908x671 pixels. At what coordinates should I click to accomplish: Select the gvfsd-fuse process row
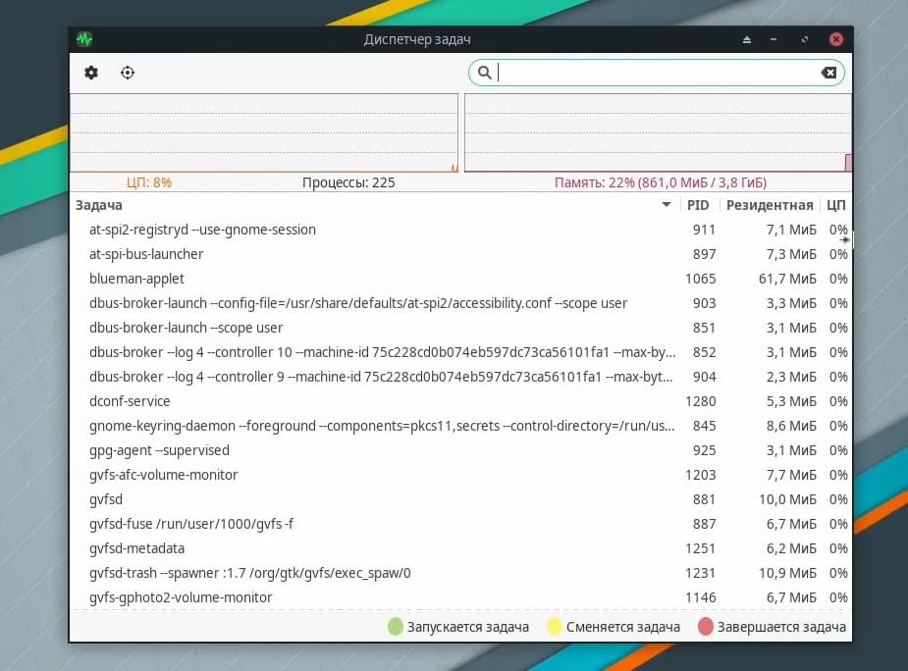(x=460, y=524)
